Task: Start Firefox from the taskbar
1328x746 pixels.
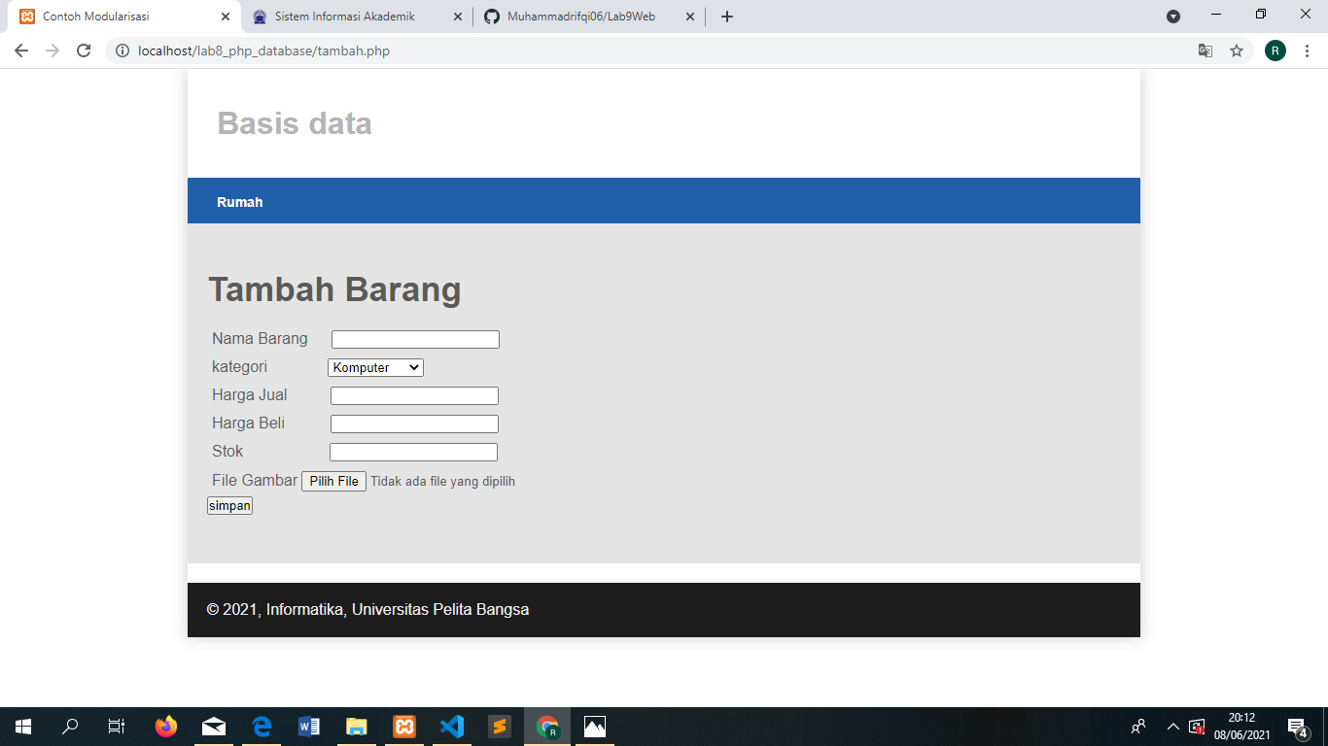Action: 165,726
